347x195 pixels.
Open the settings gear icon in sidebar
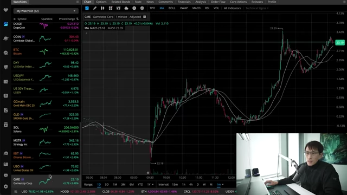coord(6,186)
